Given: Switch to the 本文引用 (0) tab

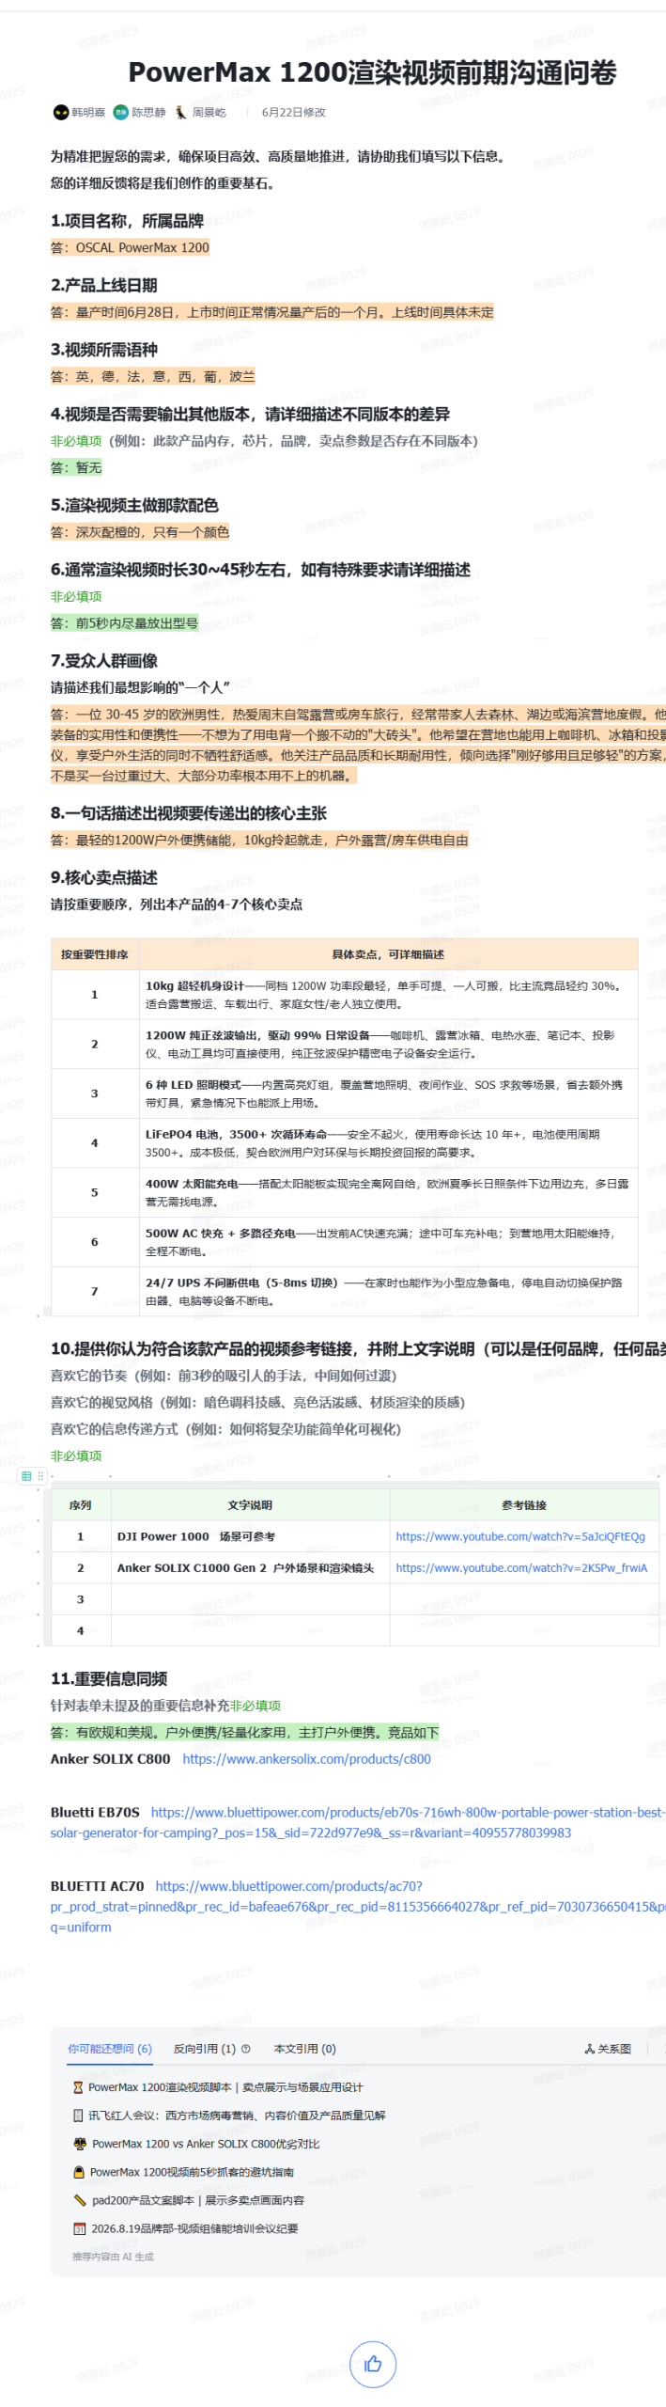Looking at the screenshot, I should [x=304, y=2048].
